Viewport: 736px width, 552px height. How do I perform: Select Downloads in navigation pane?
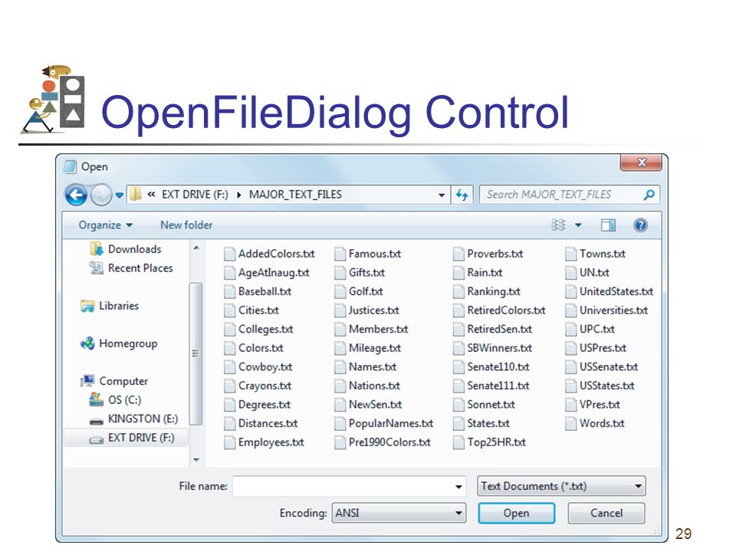[x=125, y=249]
